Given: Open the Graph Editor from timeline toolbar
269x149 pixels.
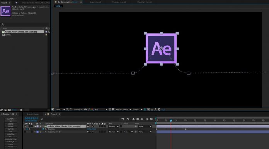Looking at the screenshot, I should pos(152,119).
